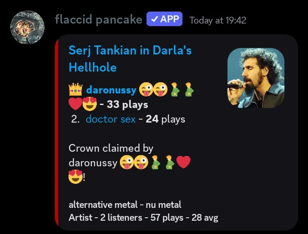Open the daronussy profile link
Screen dimensions: 308x234
point(111,90)
